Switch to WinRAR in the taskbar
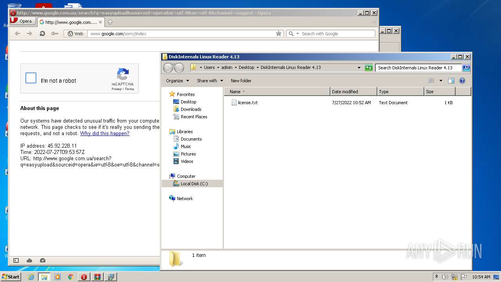The height and width of the screenshot is (282, 501). (x=97, y=277)
